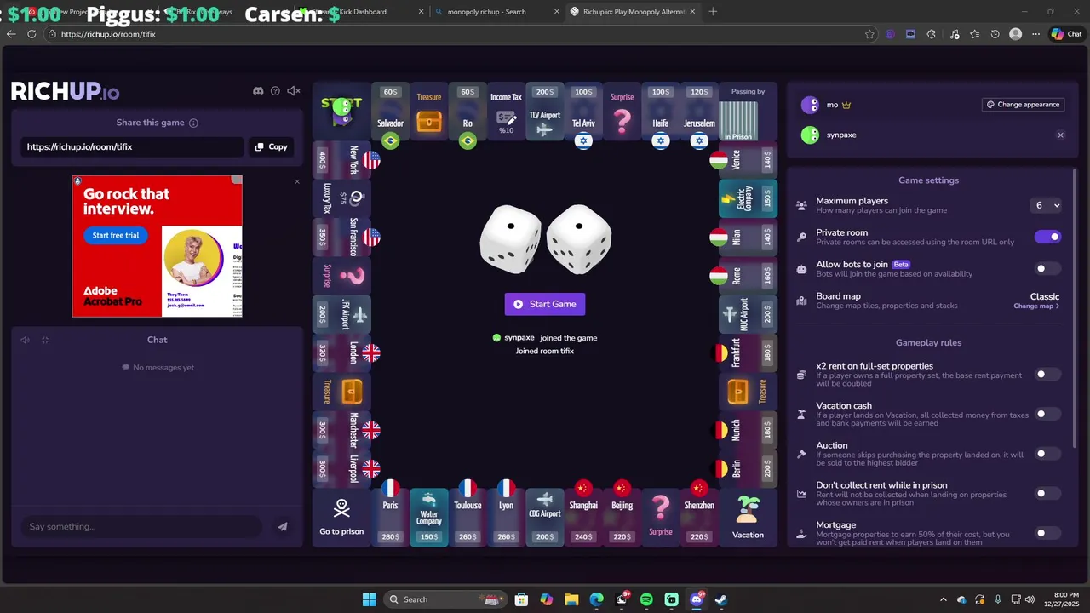Click the browser address bar
The image size is (1090, 613).
(x=460, y=34)
